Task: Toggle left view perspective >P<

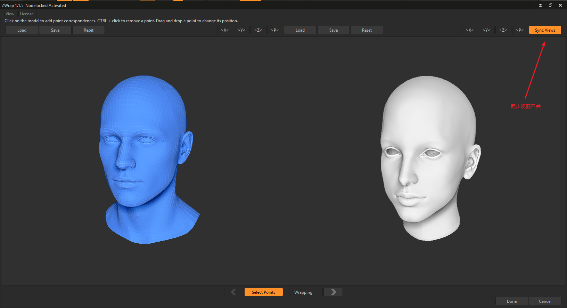Action: [x=275, y=30]
